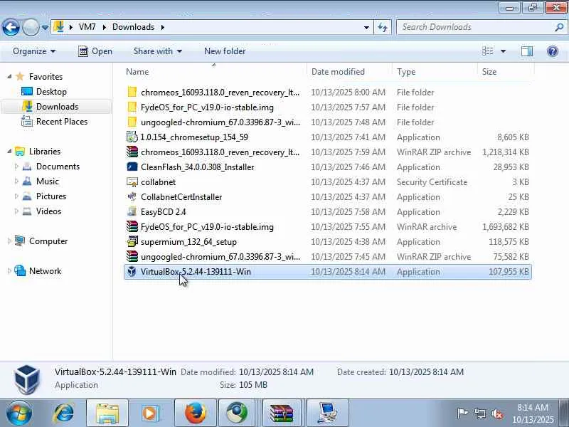569x427 pixels.
Task: Select chromeos recovery WinRAR ZIP icon
Action: [x=132, y=152]
